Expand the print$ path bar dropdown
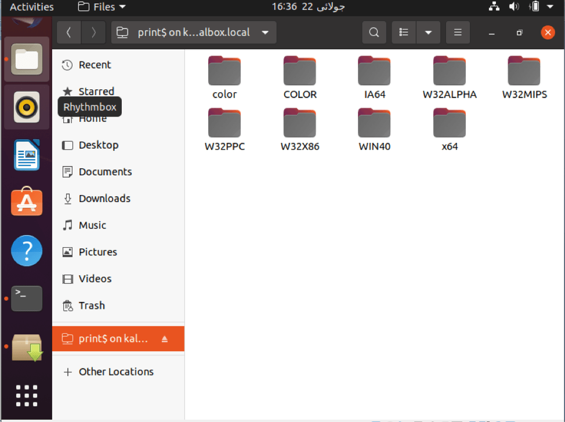Image resolution: width=565 pixels, height=422 pixels. tap(265, 33)
